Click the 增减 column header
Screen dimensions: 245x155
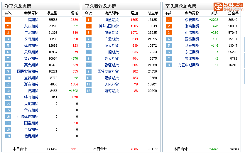pyautogui.click(x=74, y=13)
